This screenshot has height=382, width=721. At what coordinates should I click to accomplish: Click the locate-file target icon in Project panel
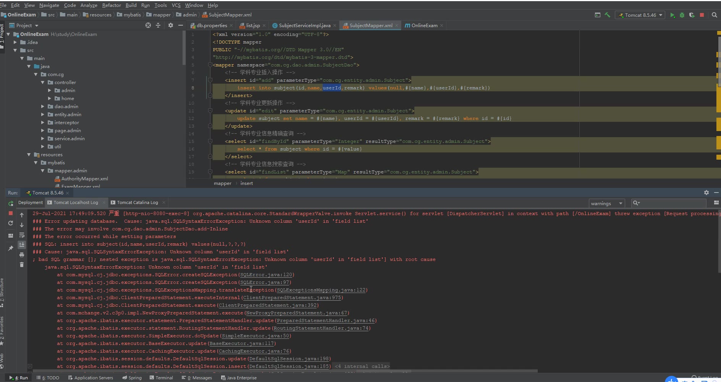click(x=148, y=25)
